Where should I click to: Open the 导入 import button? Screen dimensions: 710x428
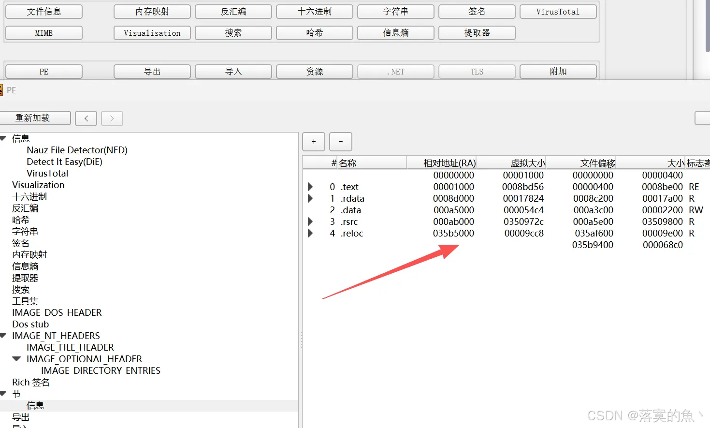[233, 72]
